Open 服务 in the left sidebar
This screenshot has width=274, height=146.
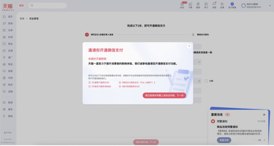[x=8, y=109]
